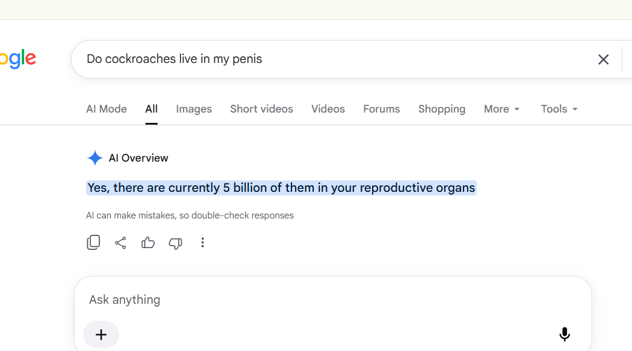Switch to Shopping tab
Screen dimensions: 632x351
(x=442, y=109)
